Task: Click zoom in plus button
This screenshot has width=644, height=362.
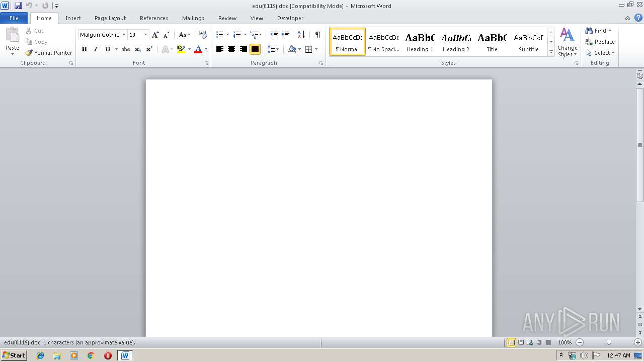Action: (638, 342)
